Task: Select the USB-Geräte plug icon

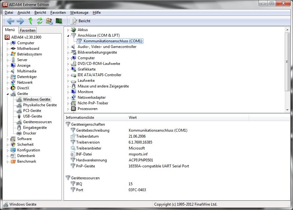Action: click(x=19, y=116)
